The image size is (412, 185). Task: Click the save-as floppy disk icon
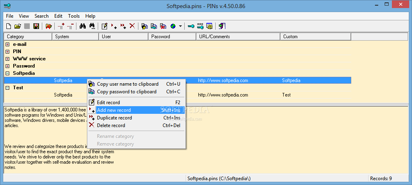click(36, 26)
